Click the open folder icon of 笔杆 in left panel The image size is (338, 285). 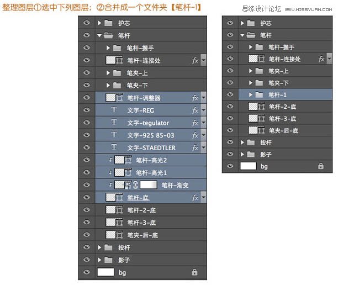pos(108,35)
